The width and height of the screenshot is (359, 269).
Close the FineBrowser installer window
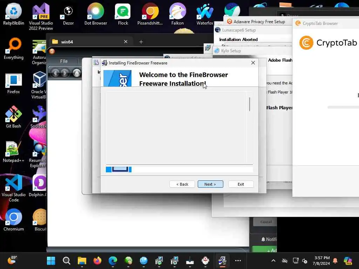[x=253, y=63]
